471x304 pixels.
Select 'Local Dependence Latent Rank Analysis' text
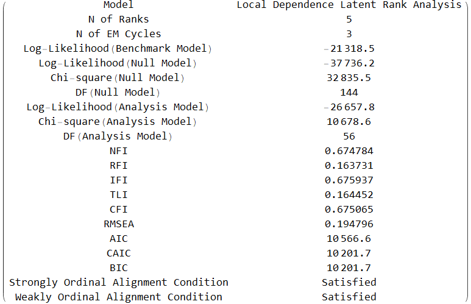[x=349, y=5]
